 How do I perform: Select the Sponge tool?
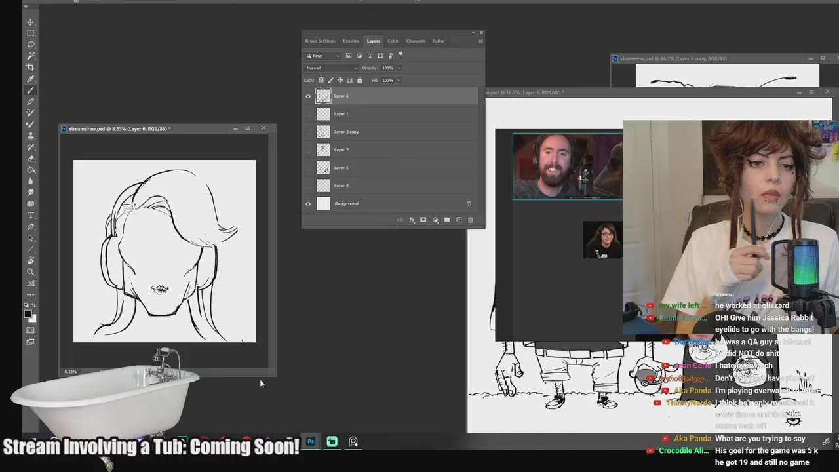pyautogui.click(x=31, y=204)
